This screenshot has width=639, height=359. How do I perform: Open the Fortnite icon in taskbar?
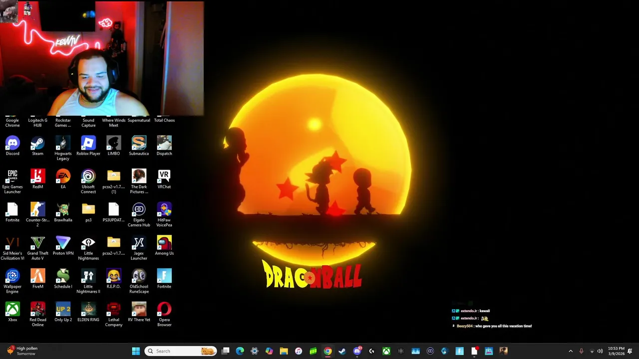[x=459, y=351]
